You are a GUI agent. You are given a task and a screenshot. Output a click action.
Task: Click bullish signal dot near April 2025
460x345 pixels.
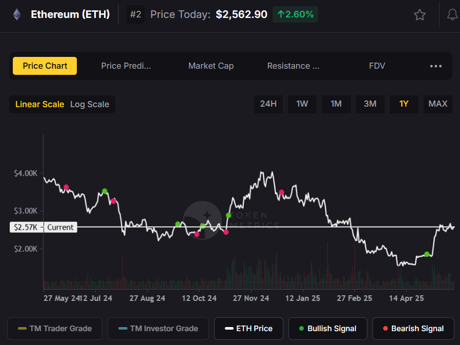[x=427, y=254]
